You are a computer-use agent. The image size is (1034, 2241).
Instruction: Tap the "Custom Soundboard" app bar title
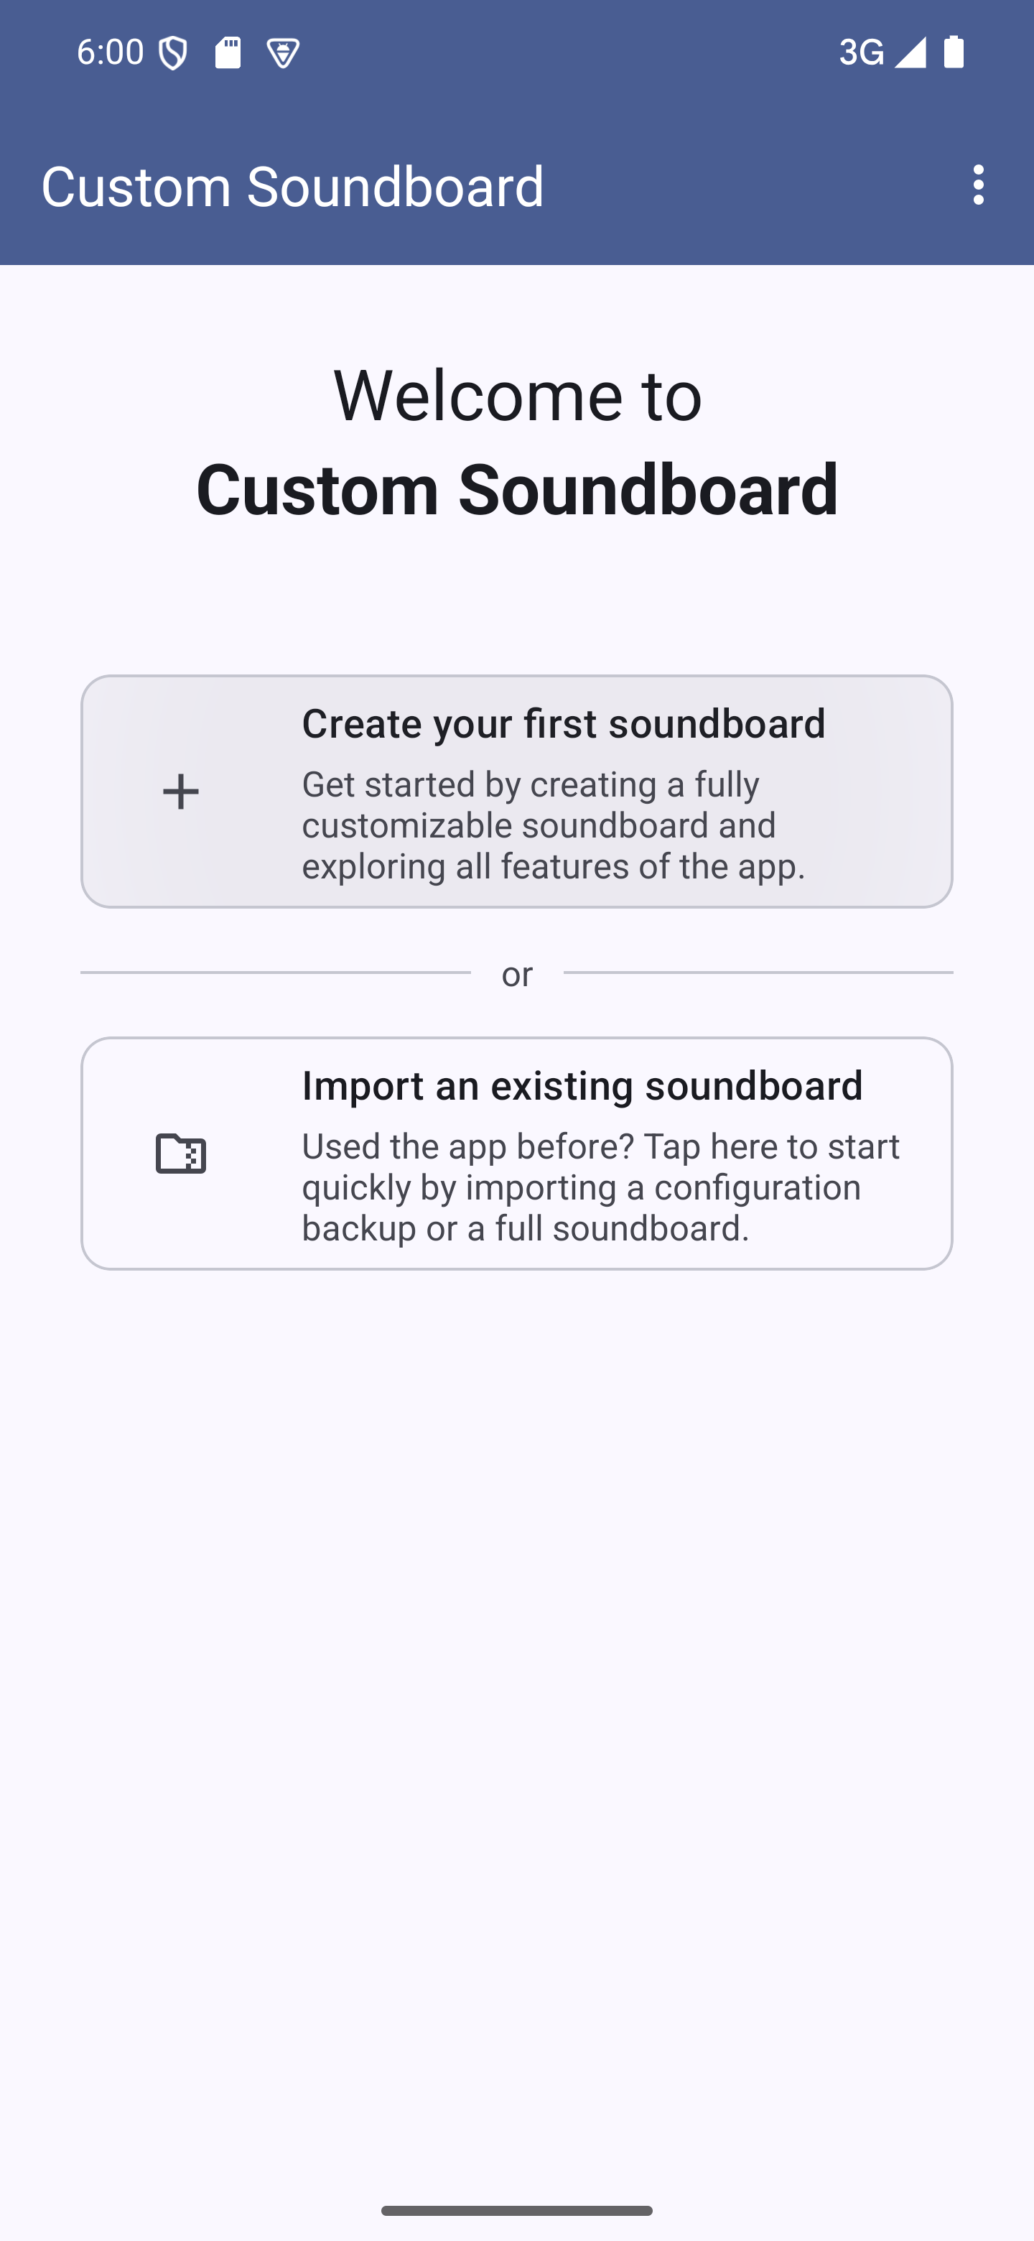(292, 186)
